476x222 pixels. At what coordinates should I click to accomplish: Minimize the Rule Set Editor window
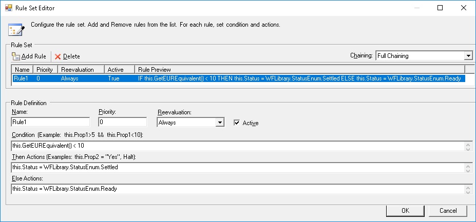point(416,8)
